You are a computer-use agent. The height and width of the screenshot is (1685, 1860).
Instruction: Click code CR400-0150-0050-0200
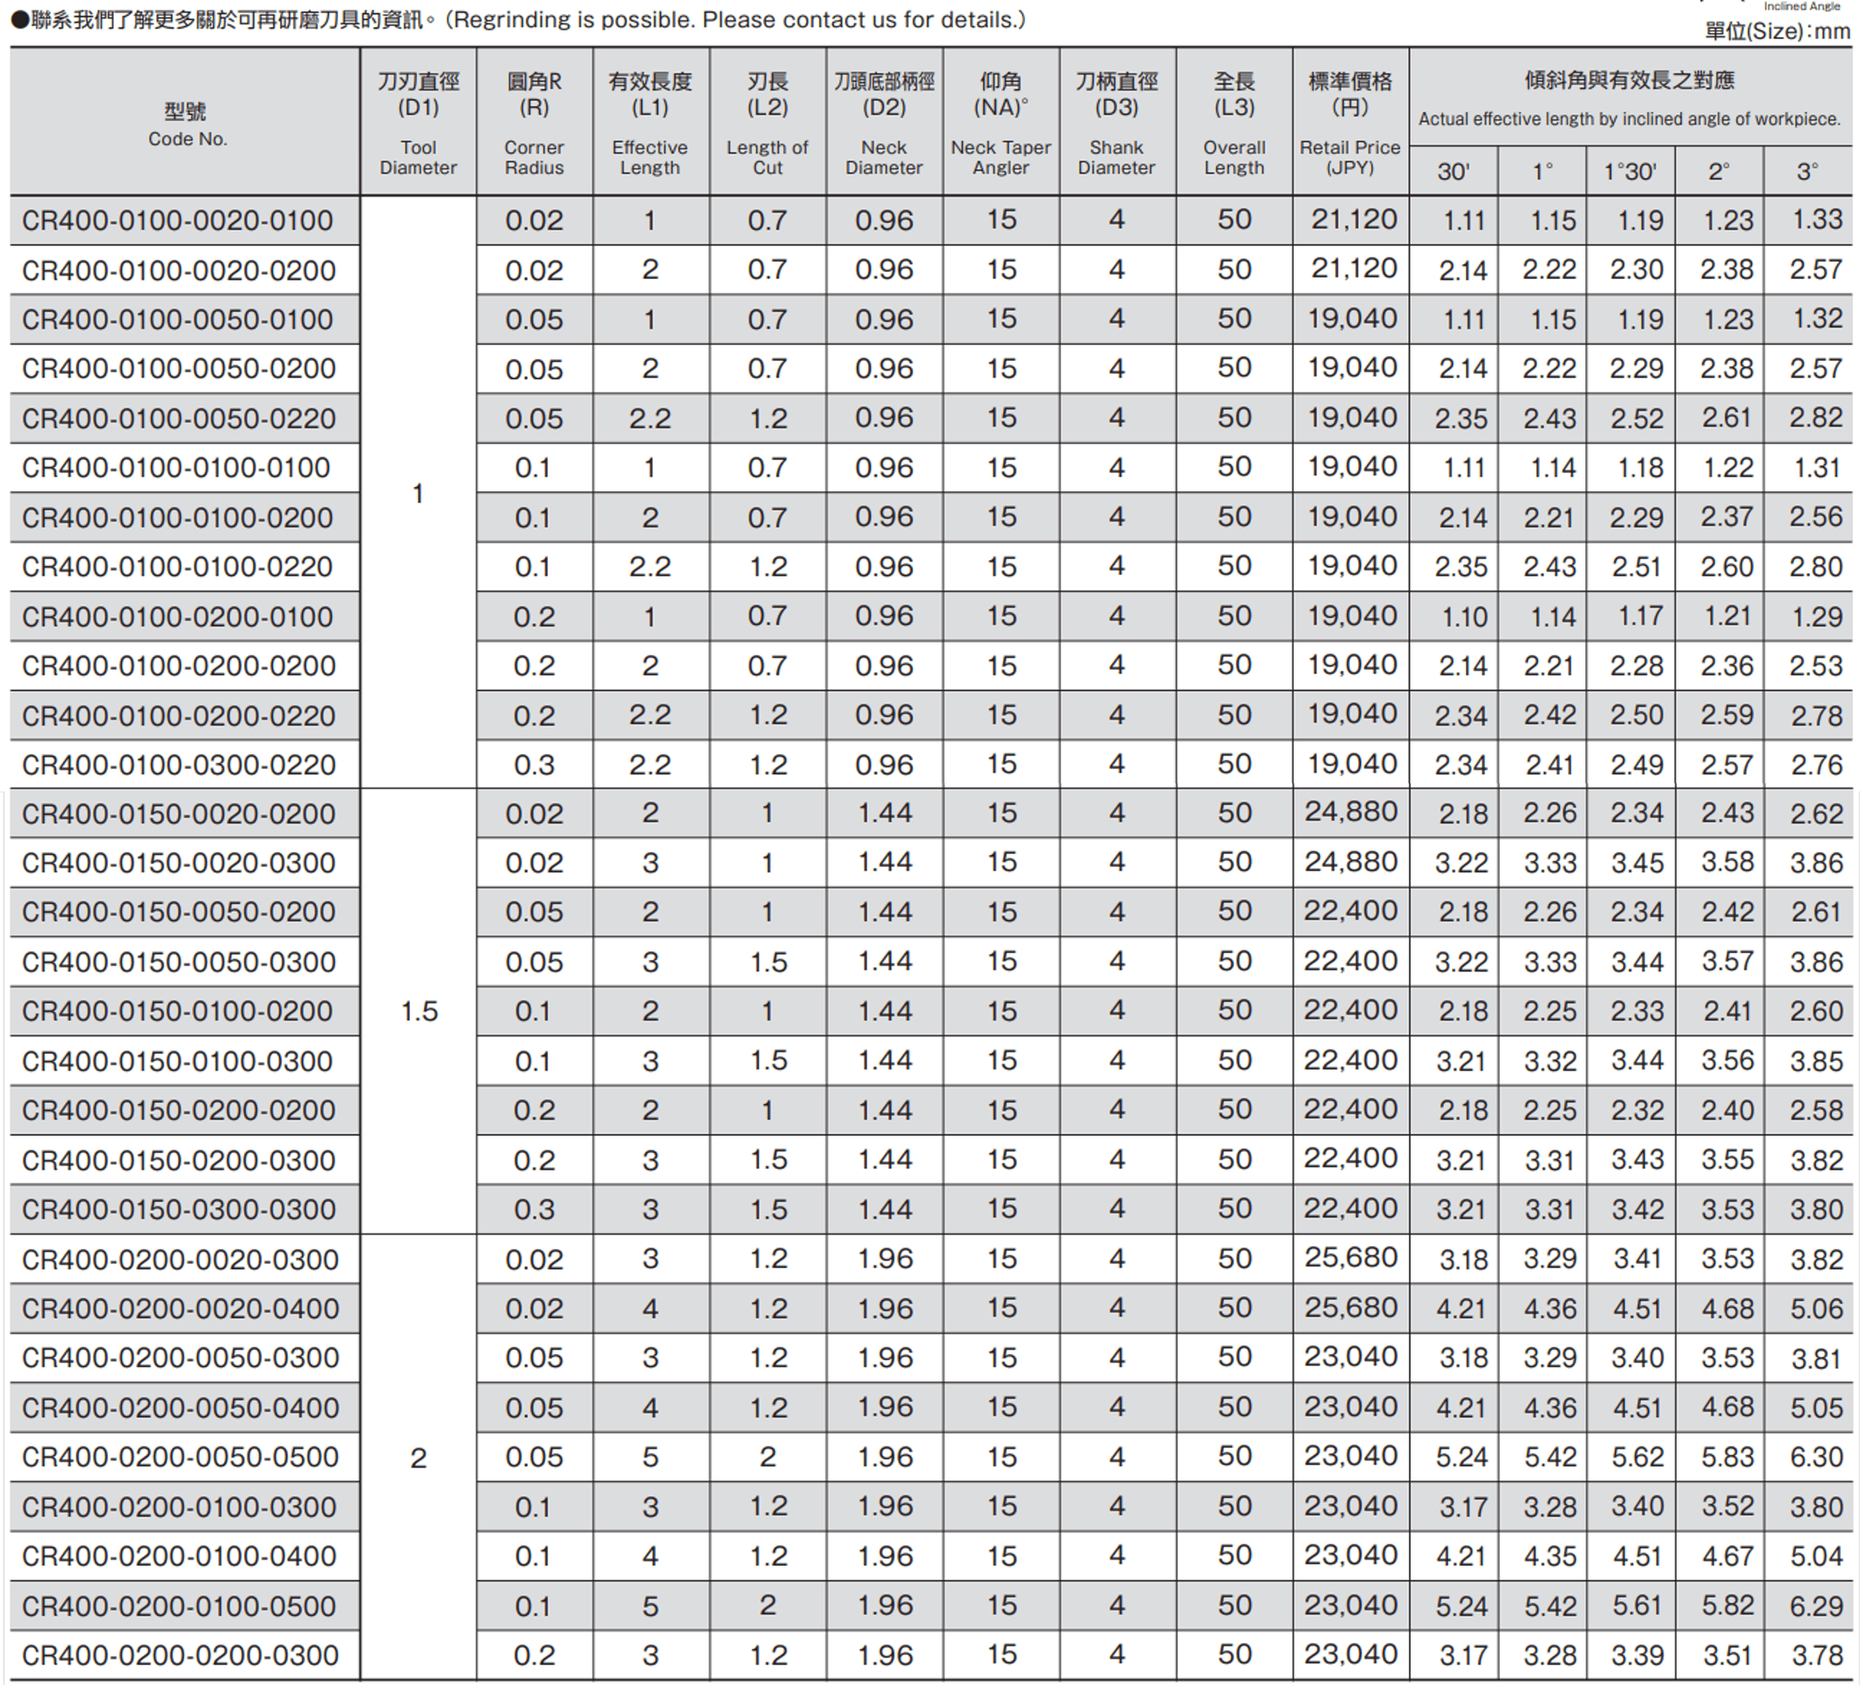(178, 912)
